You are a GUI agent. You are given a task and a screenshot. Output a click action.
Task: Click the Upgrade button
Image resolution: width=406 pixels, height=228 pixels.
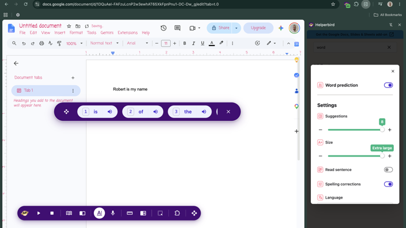click(258, 28)
